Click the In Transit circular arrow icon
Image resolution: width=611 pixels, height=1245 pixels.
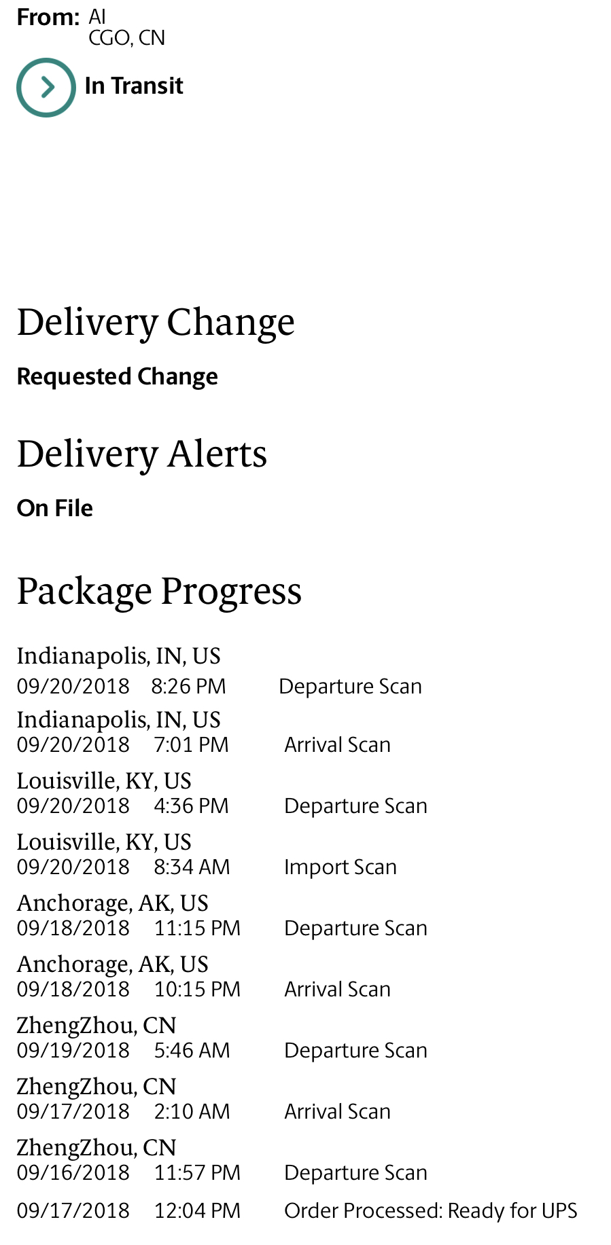[x=46, y=87]
